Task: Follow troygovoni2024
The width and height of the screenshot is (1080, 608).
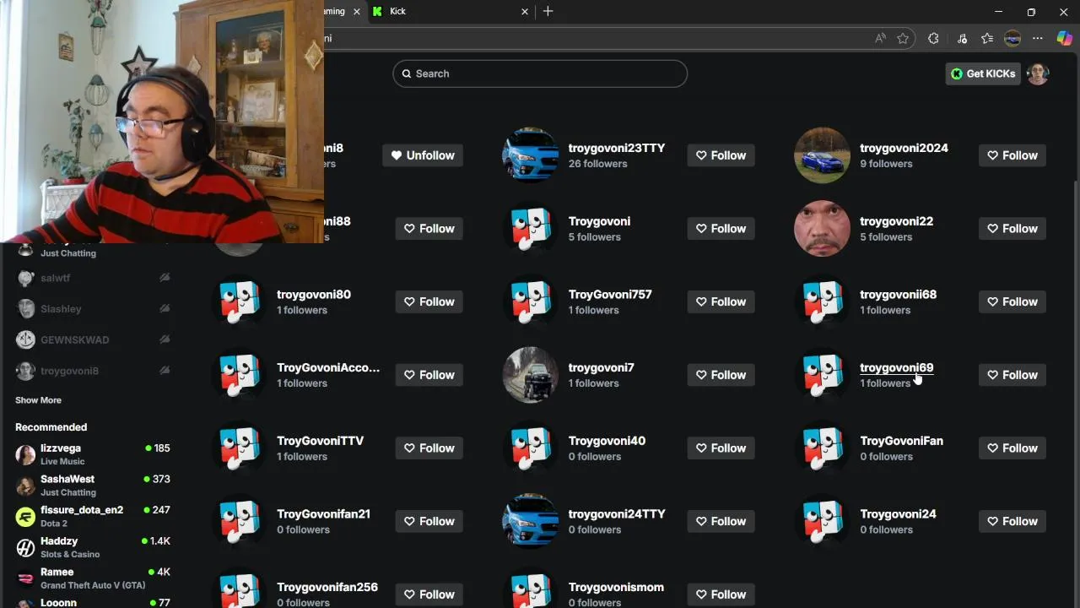Action: pos(1012,155)
